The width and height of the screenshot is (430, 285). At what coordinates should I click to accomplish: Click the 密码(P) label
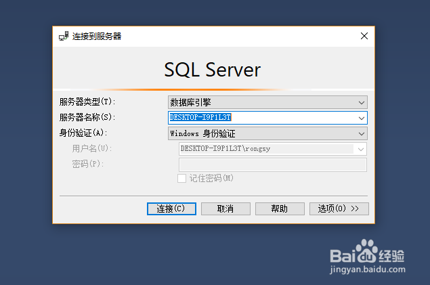(x=88, y=164)
